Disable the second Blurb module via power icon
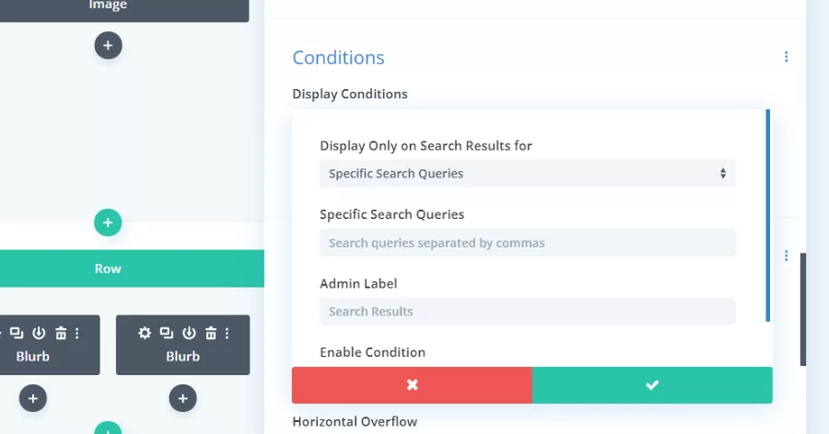Screen dimensions: 829x434 tap(189, 333)
